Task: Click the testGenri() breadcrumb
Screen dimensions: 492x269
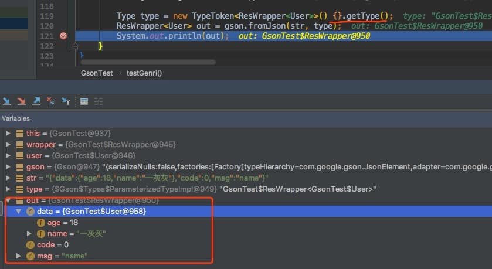Action: [x=144, y=73]
